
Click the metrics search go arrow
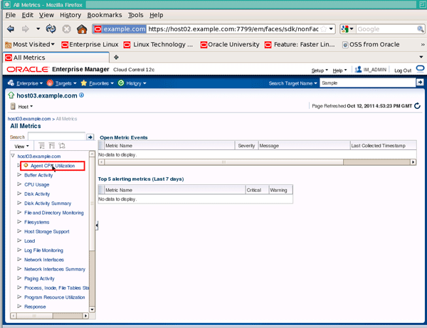point(90,137)
